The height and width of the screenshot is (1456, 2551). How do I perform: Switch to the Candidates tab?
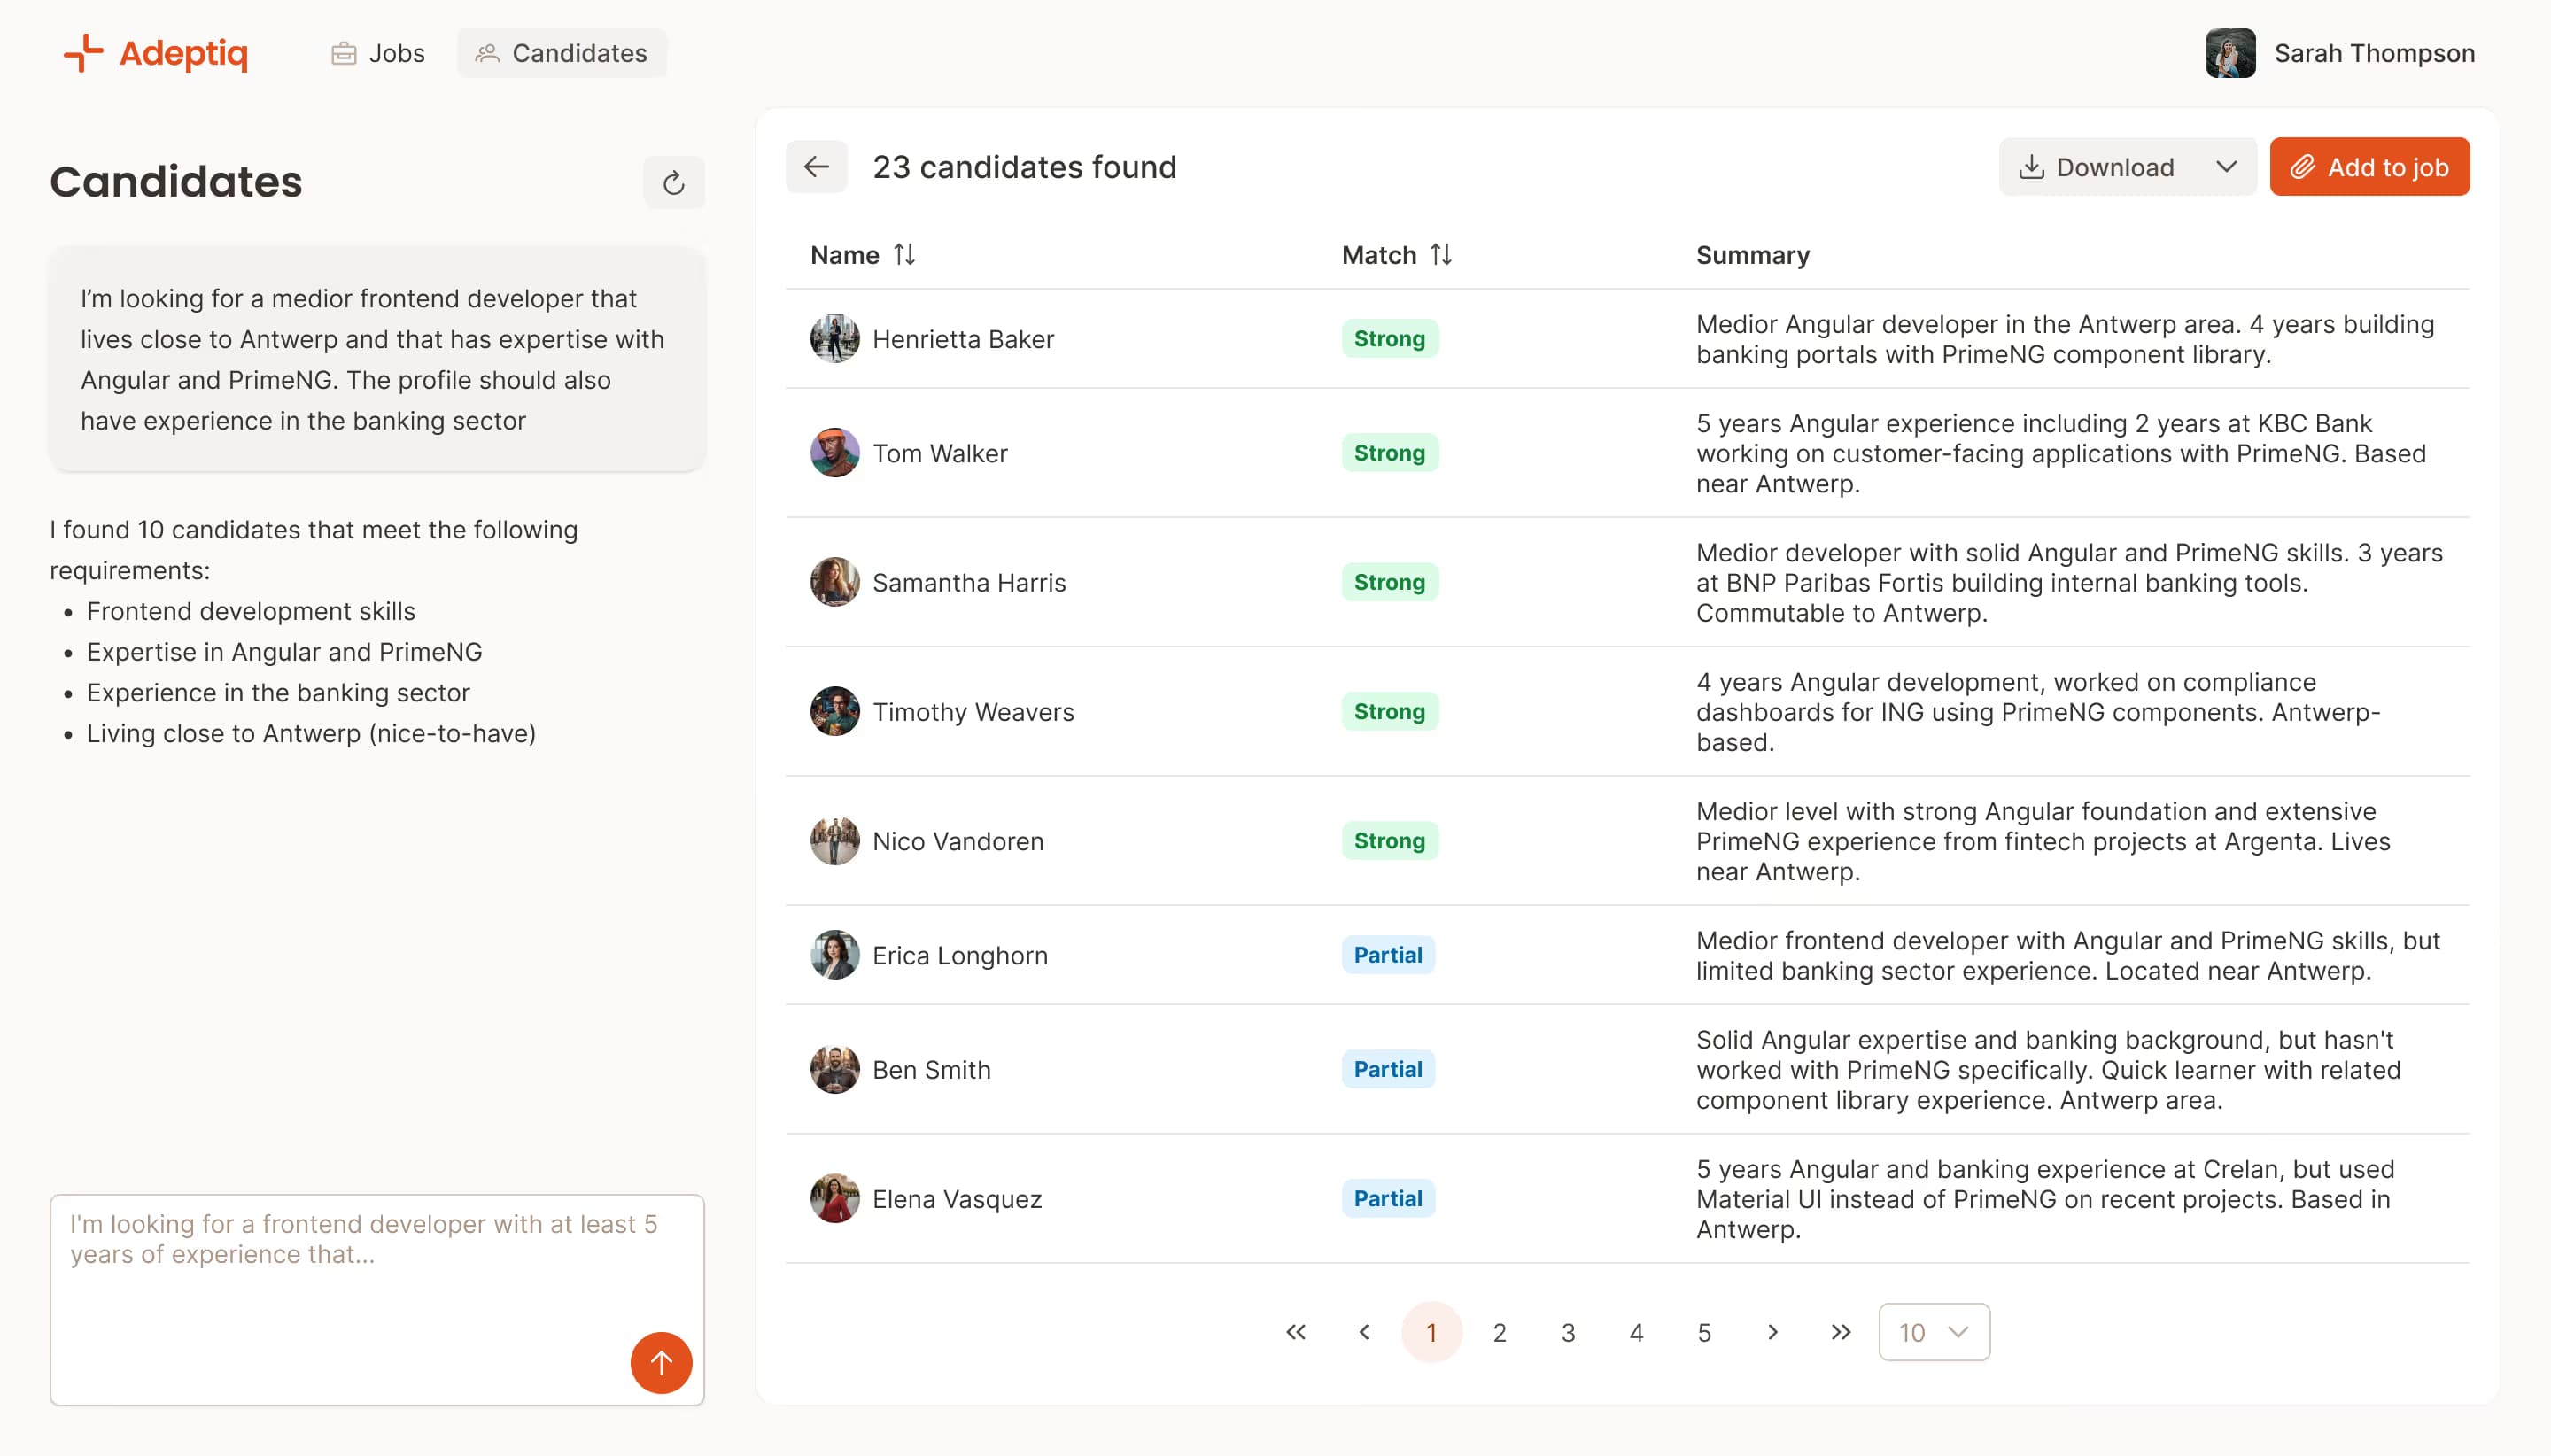[x=561, y=53]
